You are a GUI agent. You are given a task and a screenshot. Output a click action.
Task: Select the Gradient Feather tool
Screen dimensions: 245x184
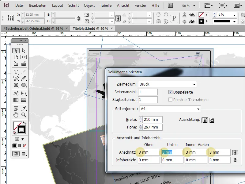24,100
